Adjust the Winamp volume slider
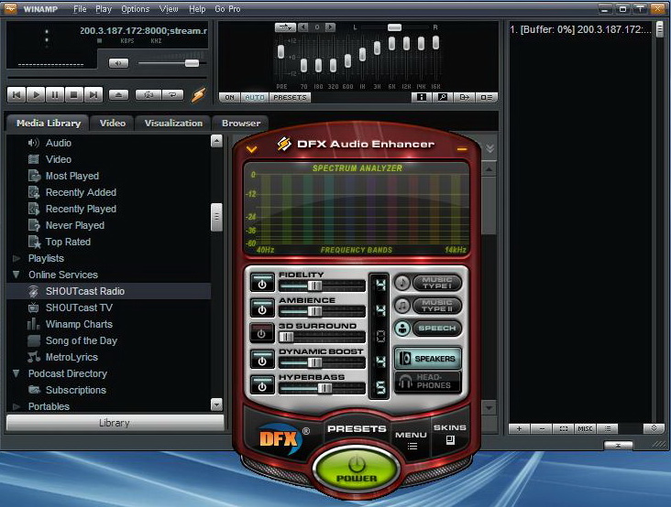The width and height of the screenshot is (671, 507). coord(192,63)
